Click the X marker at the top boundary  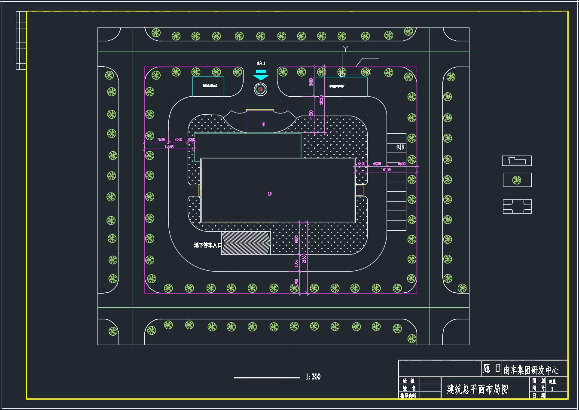366,72
